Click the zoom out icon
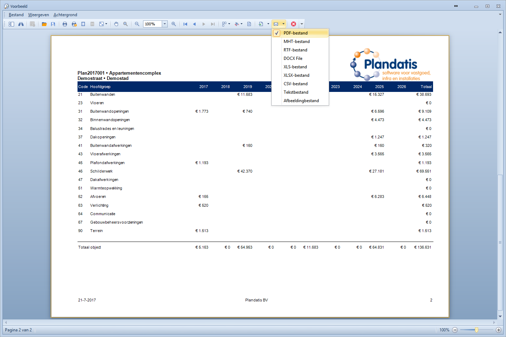Image resolution: width=506 pixels, height=337 pixels. [x=137, y=24]
